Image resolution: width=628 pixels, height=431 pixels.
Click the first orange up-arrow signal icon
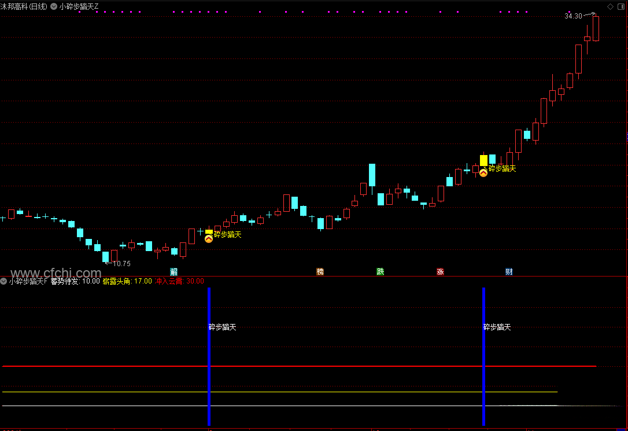(x=209, y=239)
